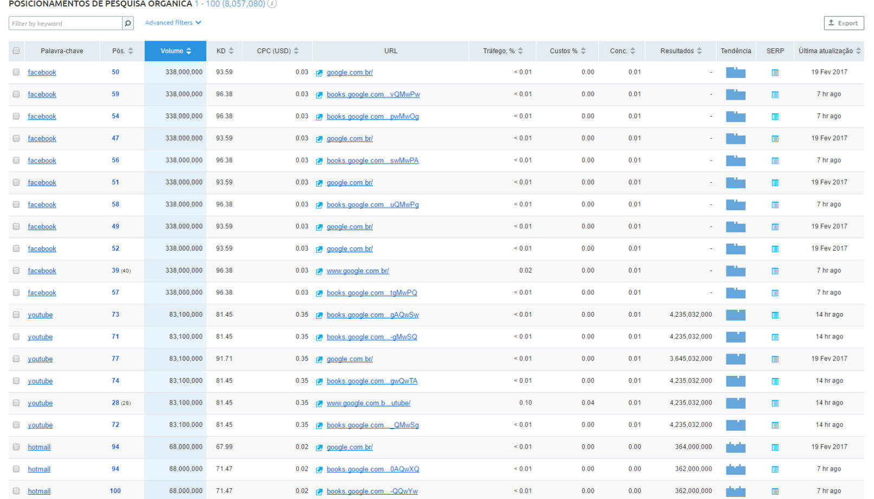Image resolution: width=874 pixels, height=499 pixels.
Task: Open URL books.google.com...vQMwPw link
Action: coord(373,94)
